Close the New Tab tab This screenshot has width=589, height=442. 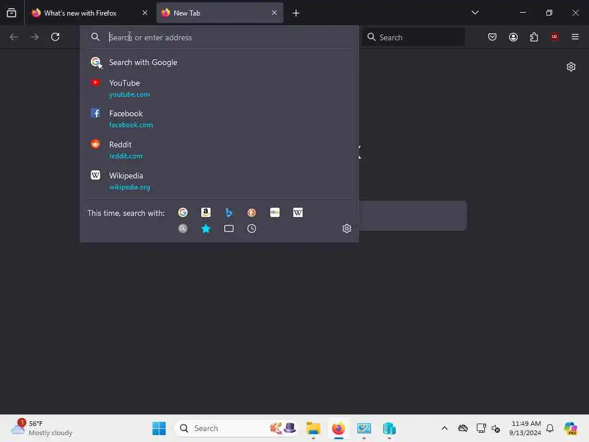(x=274, y=13)
